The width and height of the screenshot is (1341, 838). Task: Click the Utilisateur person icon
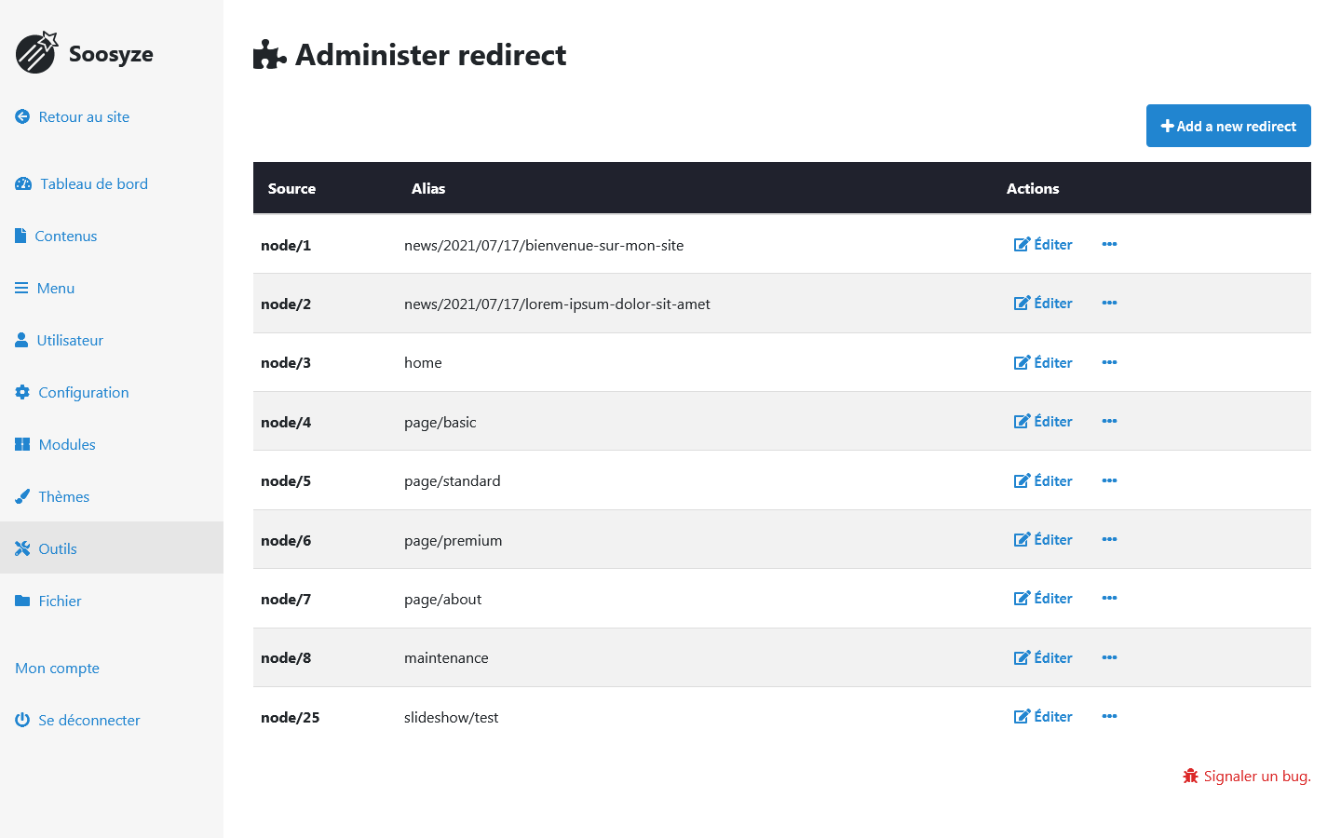coord(21,340)
